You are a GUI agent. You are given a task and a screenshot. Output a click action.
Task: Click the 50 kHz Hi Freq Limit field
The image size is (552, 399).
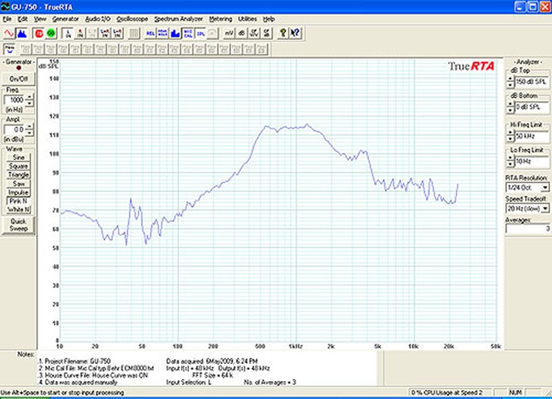click(x=531, y=136)
